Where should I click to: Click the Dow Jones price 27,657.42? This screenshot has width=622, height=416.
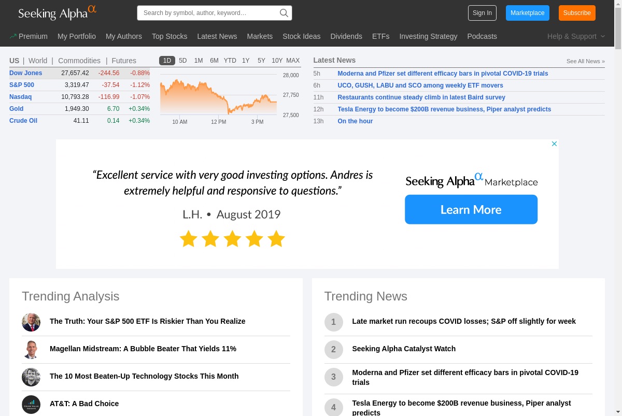pyautogui.click(x=75, y=73)
